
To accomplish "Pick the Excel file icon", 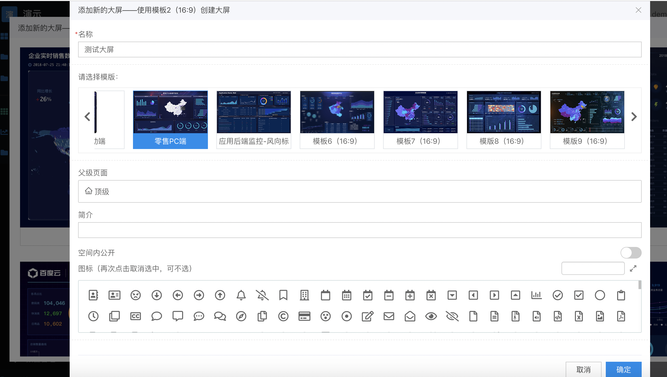I will point(579,316).
